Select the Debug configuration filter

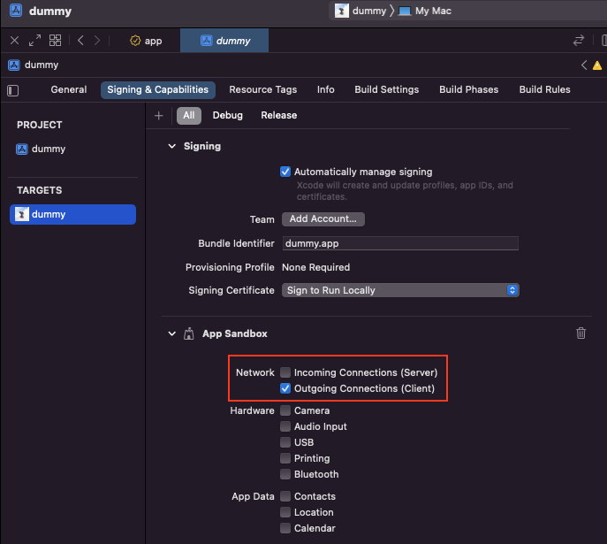point(228,116)
